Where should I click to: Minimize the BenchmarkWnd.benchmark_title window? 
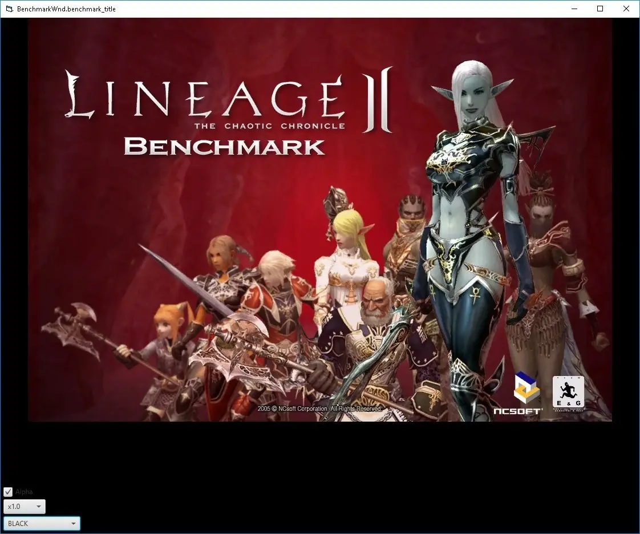click(x=574, y=9)
